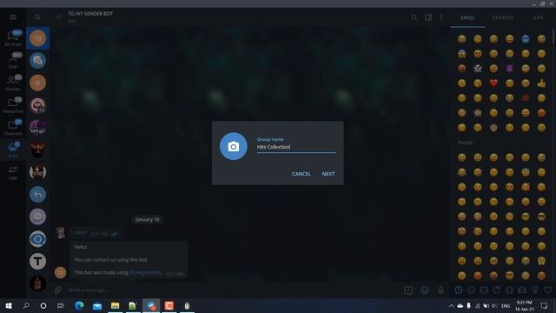
Task: Open the KIDS BOT avatar chat
Action: point(37,128)
